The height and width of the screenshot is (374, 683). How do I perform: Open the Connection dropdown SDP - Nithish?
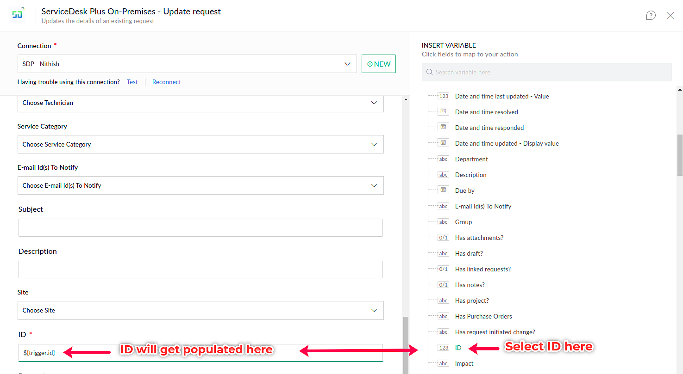tap(187, 64)
